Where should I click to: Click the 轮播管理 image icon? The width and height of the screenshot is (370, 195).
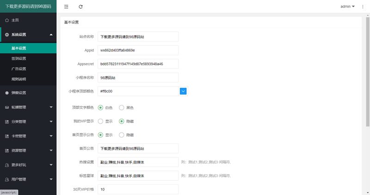coord(6,107)
